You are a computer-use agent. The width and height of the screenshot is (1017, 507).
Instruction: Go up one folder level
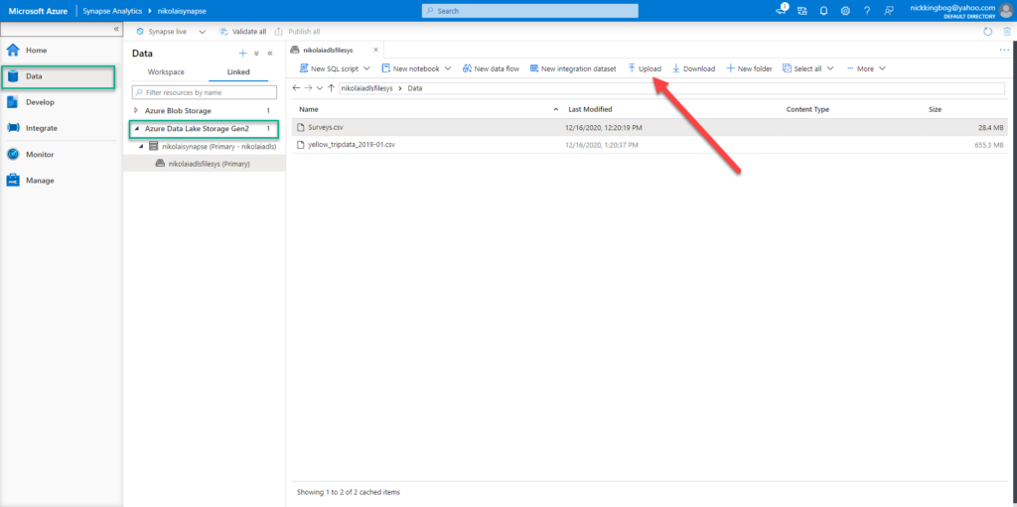pyautogui.click(x=331, y=88)
